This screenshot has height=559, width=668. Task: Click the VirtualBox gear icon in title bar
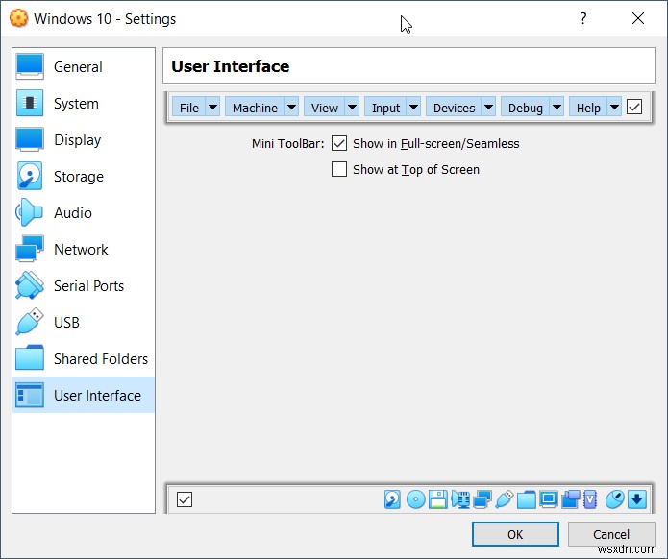[19, 18]
